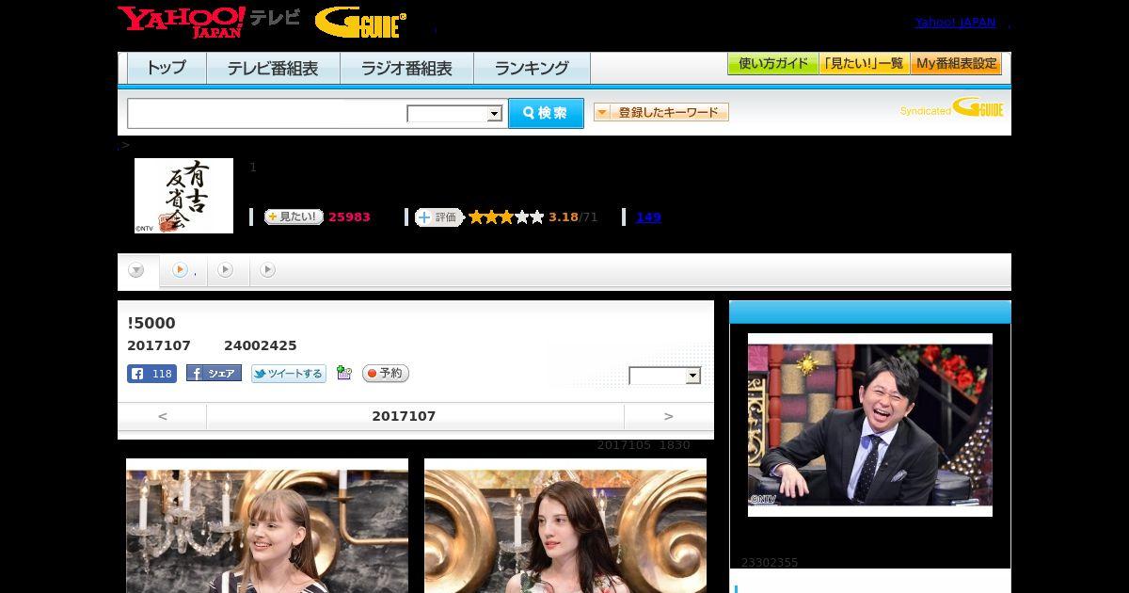This screenshot has height=593, width=1129.
Task: Expand the search category dropdown
Action: [455, 114]
